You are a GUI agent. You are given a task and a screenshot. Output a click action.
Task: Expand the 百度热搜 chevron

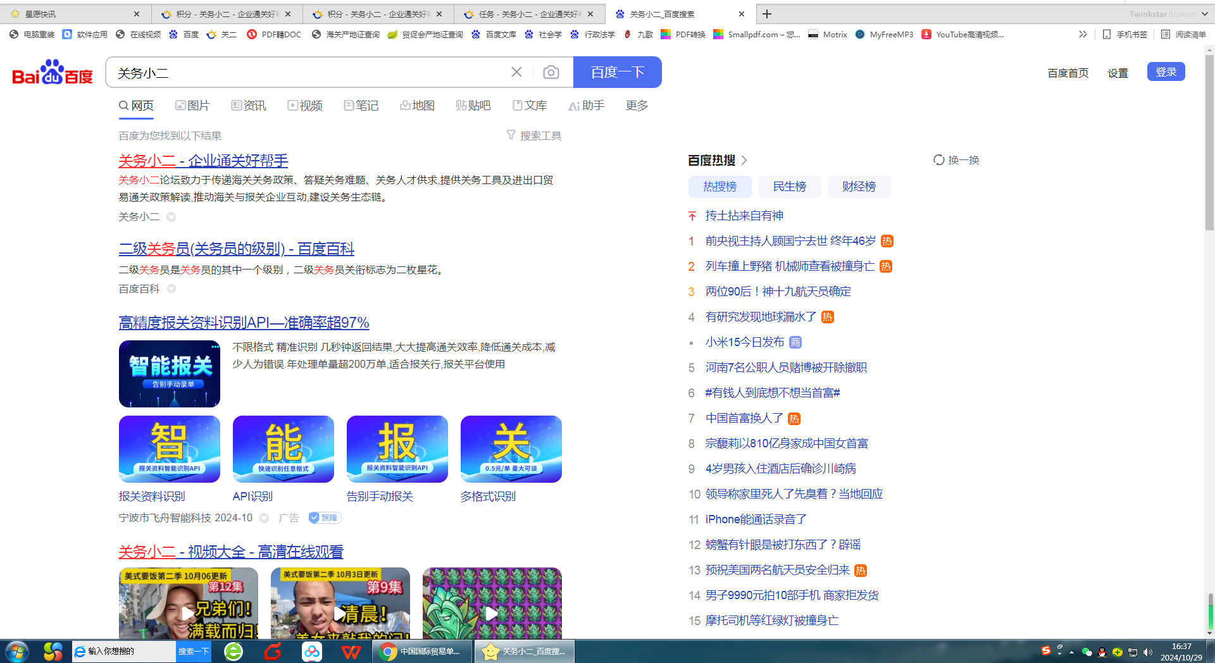[x=744, y=160]
